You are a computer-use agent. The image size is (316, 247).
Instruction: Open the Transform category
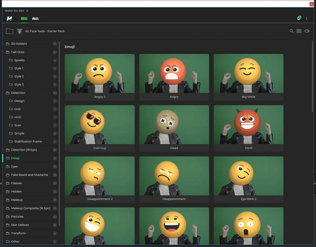(31, 233)
